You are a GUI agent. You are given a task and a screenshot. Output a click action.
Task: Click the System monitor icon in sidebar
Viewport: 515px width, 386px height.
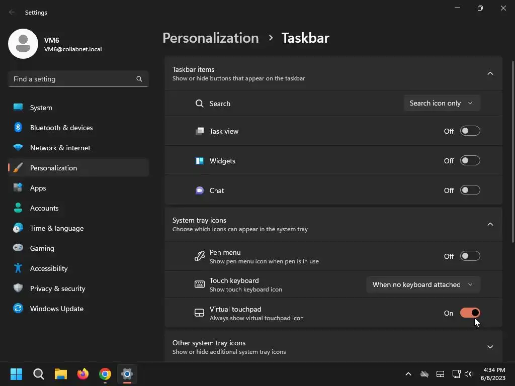pos(18,108)
